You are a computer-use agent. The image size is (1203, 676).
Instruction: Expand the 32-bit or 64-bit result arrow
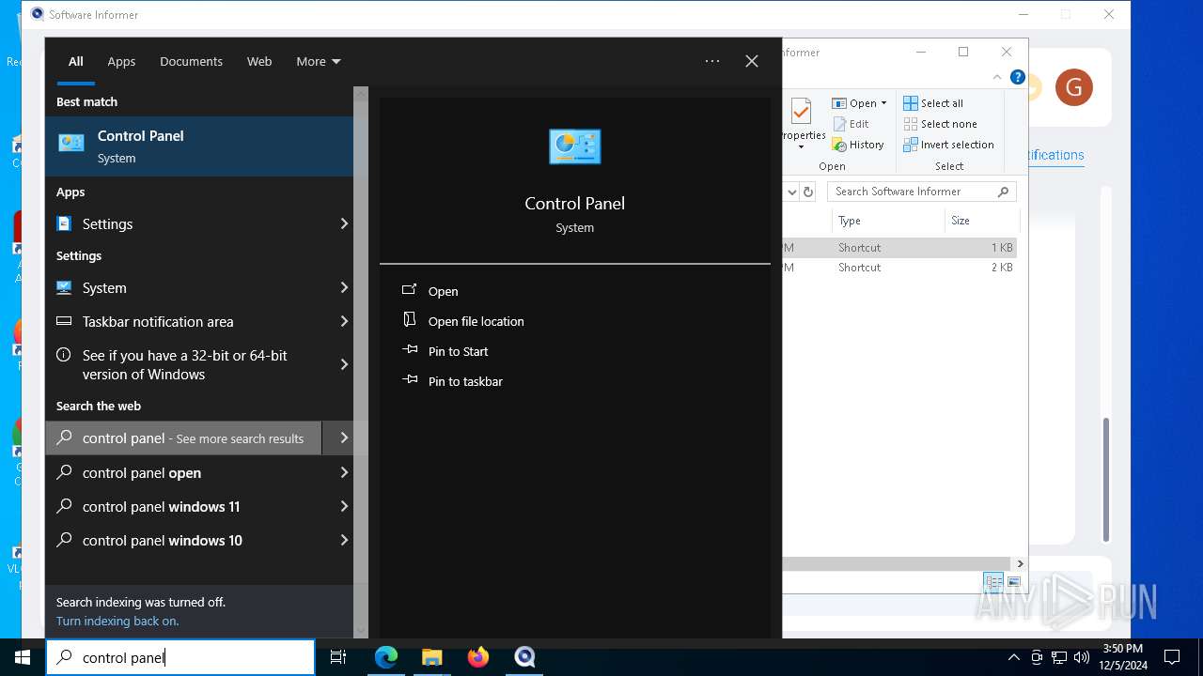coord(344,364)
